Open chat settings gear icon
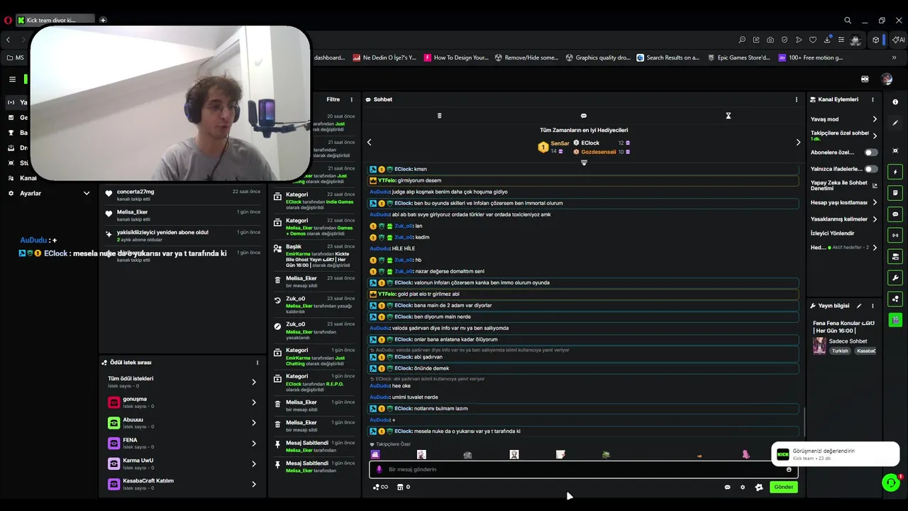Viewport: 908px width, 511px height. pos(743,487)
